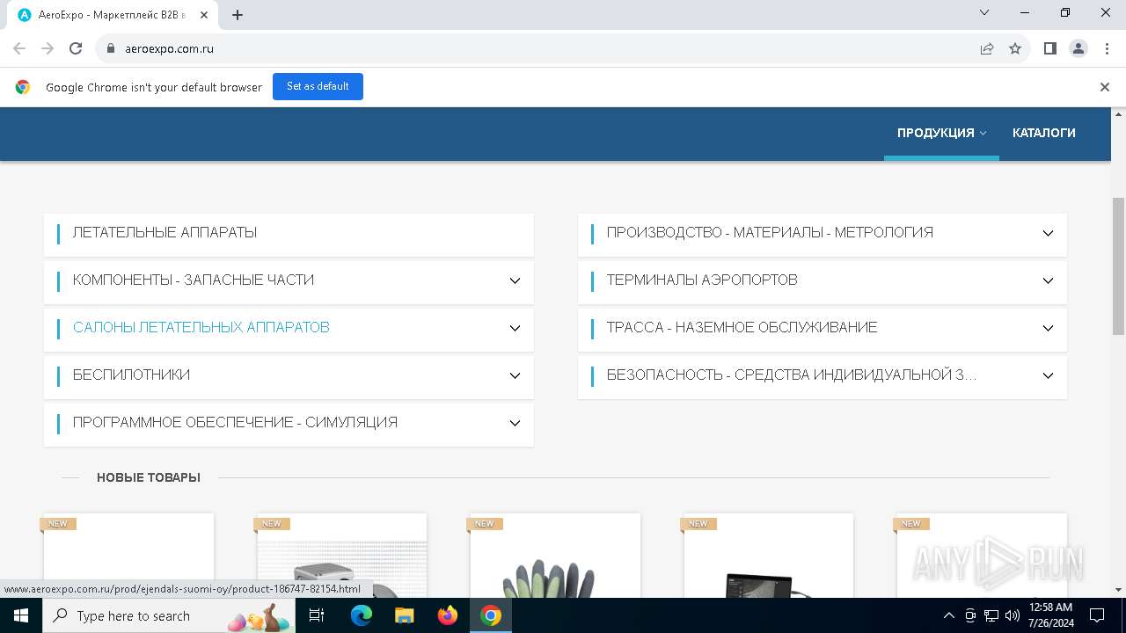The width and height of the screenshot is (1126, 633).
Task: Open БЕСПИЛОТНИКИ category
Action: point(131,375)
